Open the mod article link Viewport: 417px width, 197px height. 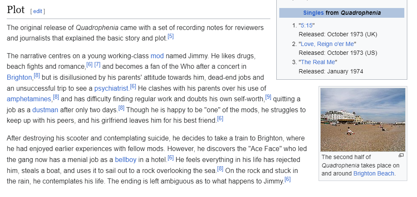click(157, 56)
